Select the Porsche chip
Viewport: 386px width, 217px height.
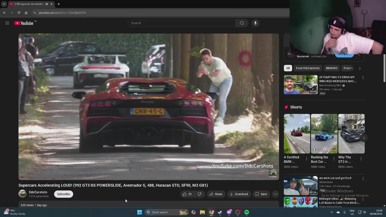348,68
